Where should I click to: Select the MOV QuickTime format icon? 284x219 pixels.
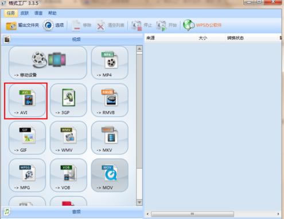tap(110, 175)
